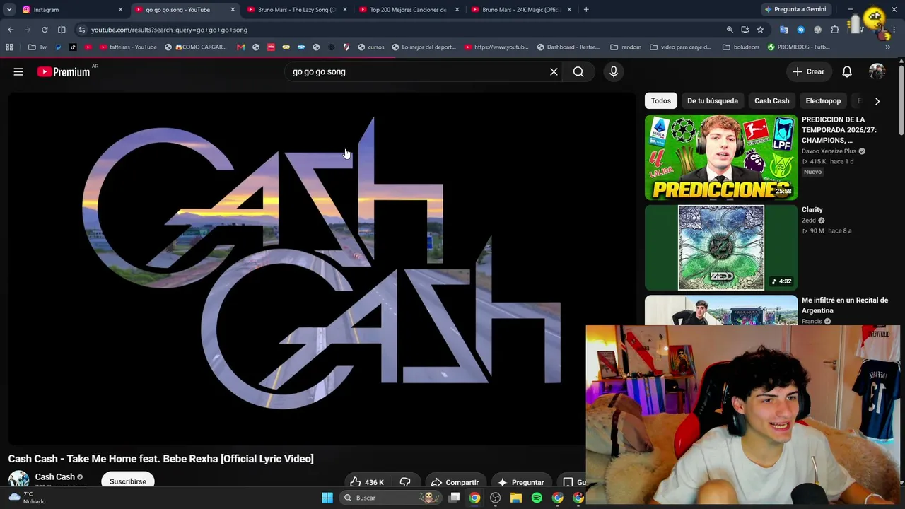Go to YouTube Premium home logo
Screen dimensions: 905x509
64,71
